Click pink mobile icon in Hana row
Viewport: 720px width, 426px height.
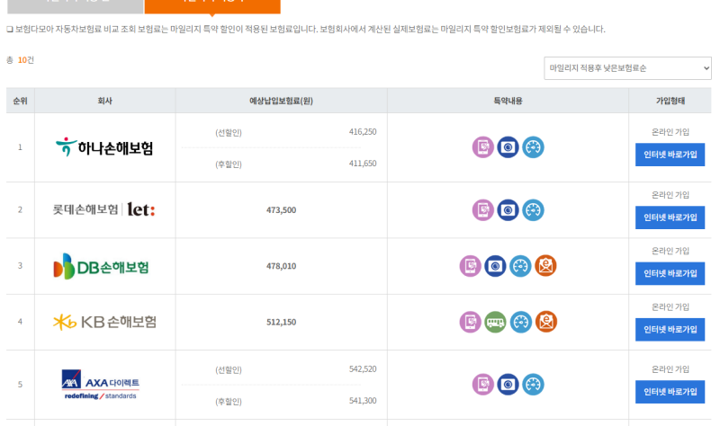click(x=482, y=147)
